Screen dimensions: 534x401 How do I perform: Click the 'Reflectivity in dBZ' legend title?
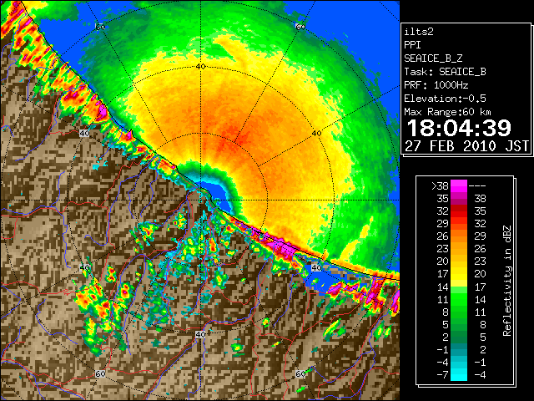click(507, 281)
